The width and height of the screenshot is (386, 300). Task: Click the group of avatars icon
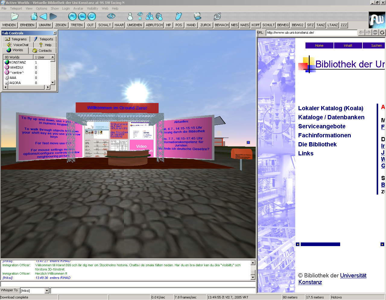tap(150, 16)
